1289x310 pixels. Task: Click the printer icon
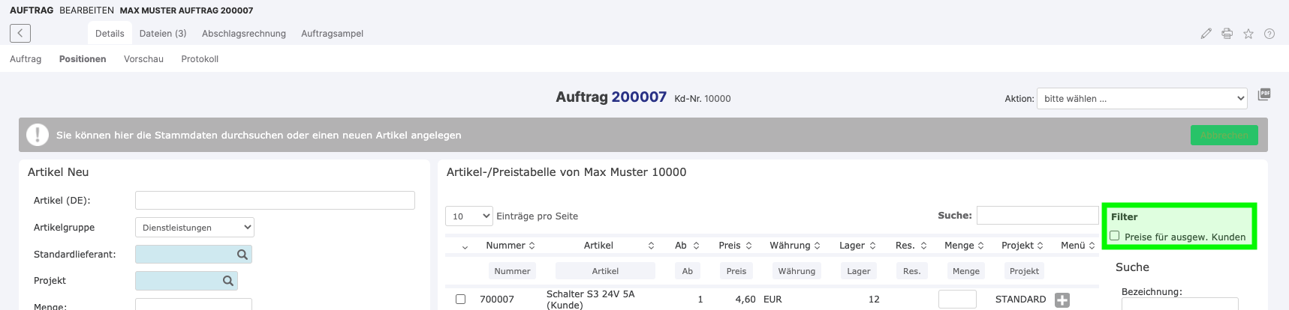[1227, 34]
